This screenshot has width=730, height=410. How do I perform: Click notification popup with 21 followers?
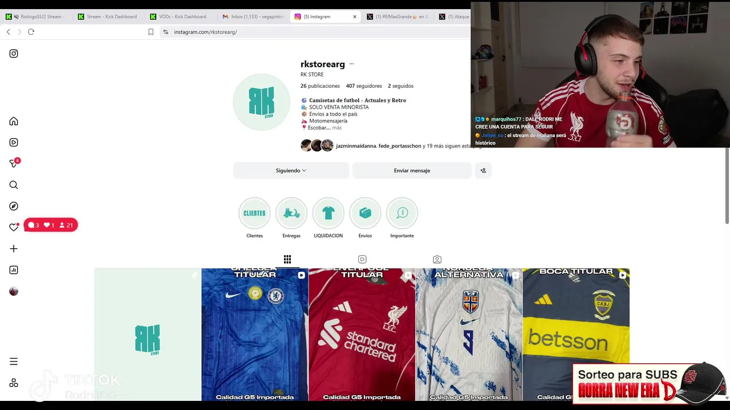point(51,225)
